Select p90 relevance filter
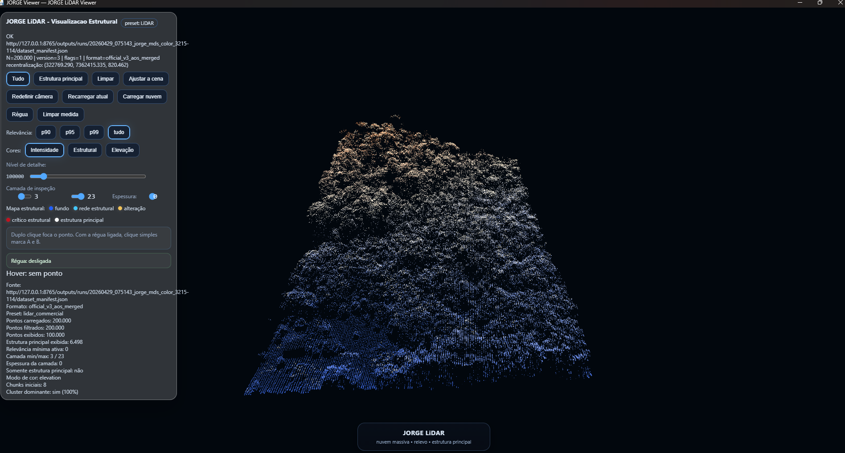This screenshot has width=845, height=453. click(x=46, y=132)
